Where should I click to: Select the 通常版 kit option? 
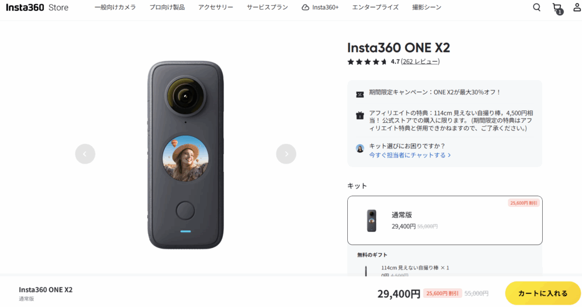coord(444,220)
